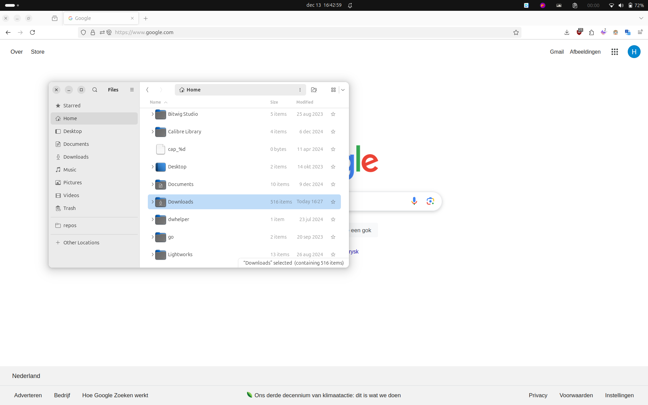Open notification bell in top bar
The height and width of the screenshot is (405, 648).
click(x=350, y=5)
